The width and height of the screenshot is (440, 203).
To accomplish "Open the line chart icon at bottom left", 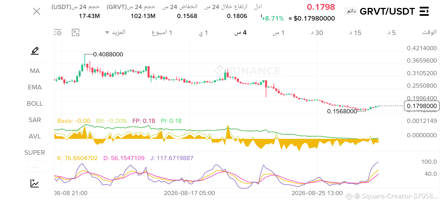I will [35, 183].
